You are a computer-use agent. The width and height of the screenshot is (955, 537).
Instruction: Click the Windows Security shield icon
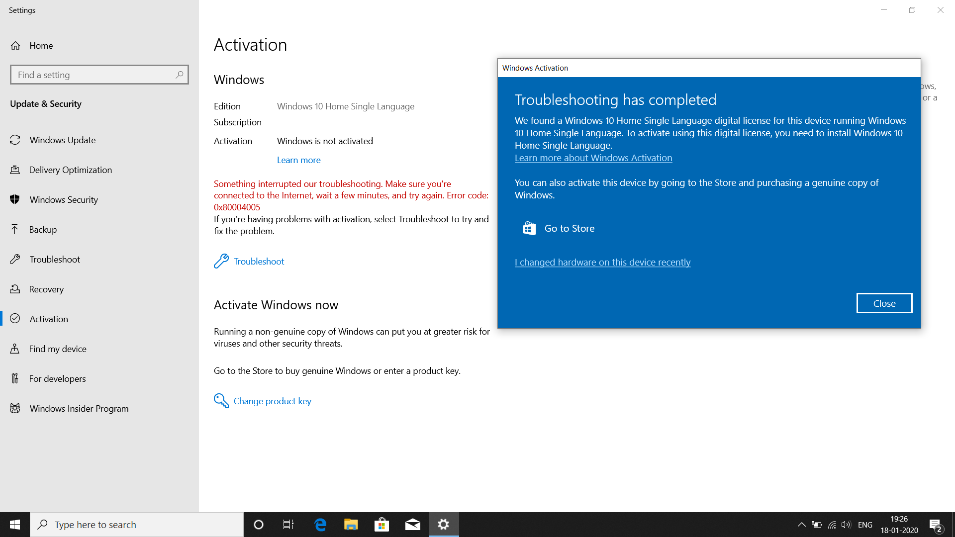click(x=15, y=199)
